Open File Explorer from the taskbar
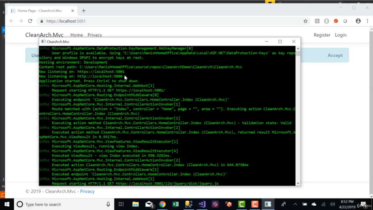373x210 pixels. [x=136, y=204]
